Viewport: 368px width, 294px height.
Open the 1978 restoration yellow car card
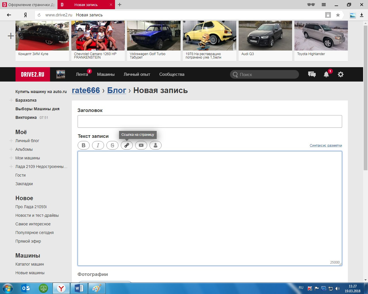coord(210,41)
